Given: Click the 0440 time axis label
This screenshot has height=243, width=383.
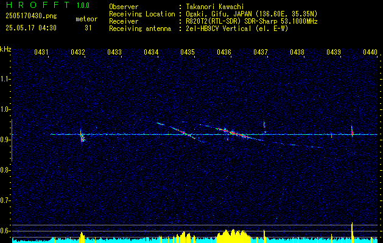Looking at the screenshot, I should [370, 52].
